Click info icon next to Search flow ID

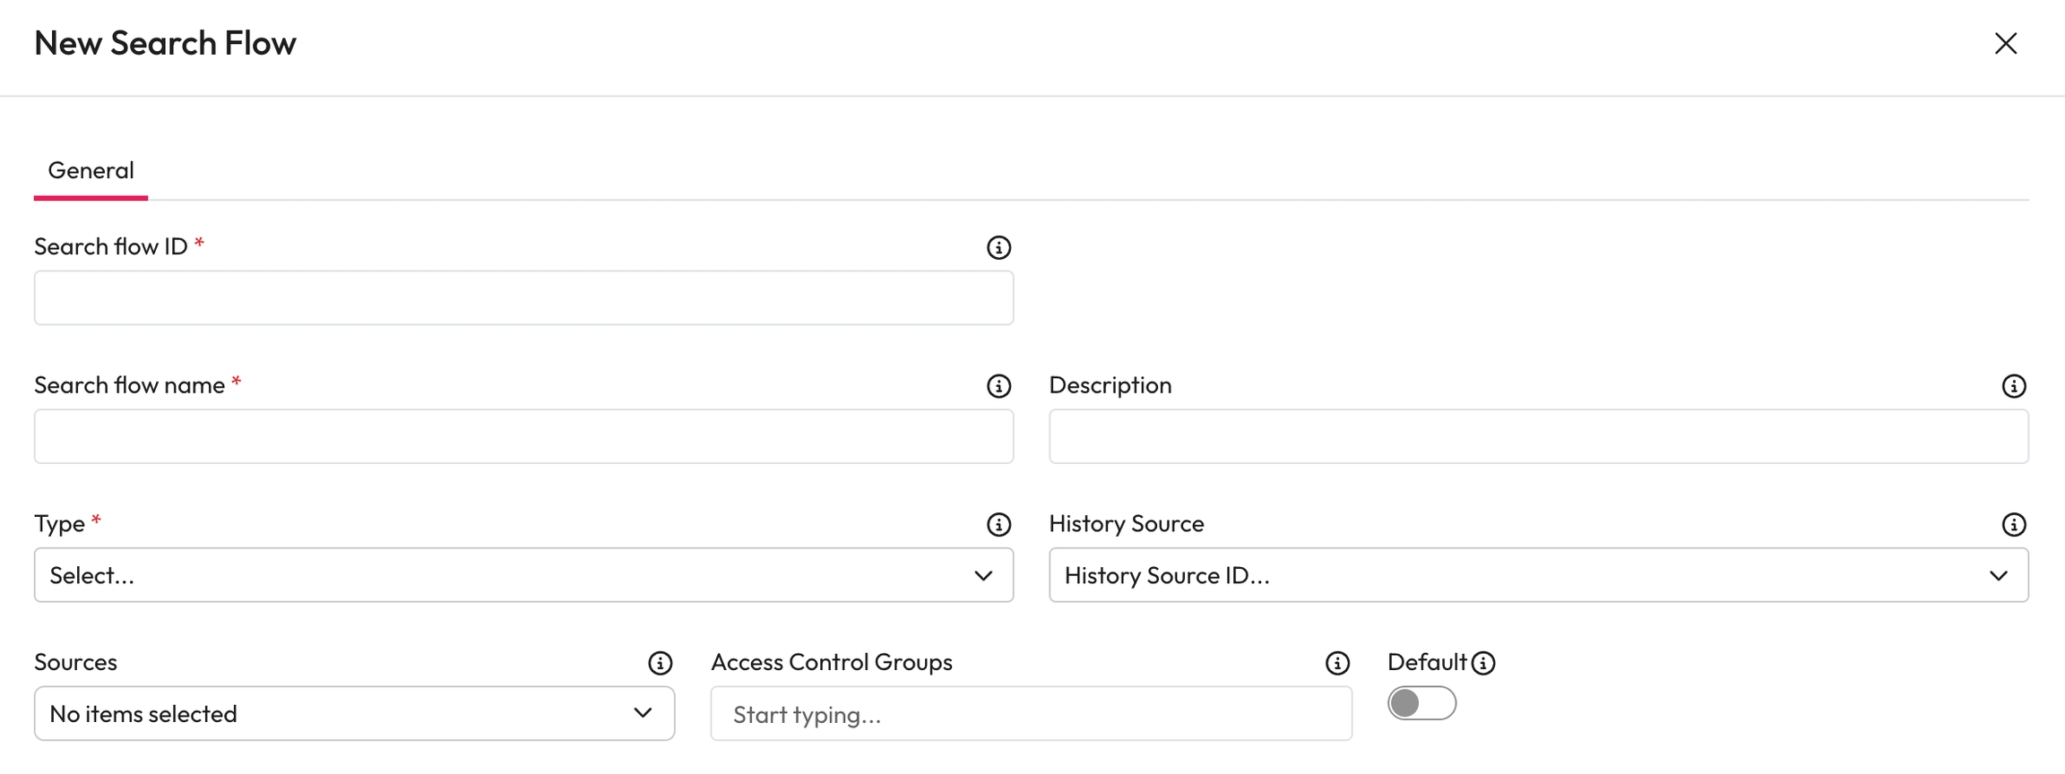(x=998, y=247)
